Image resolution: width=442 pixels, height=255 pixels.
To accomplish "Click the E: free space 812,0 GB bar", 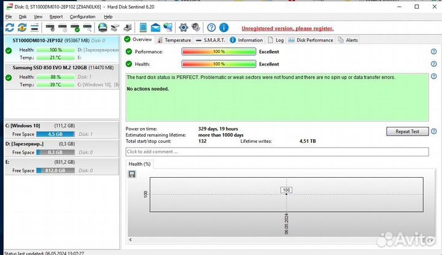I will pos(55,170).
